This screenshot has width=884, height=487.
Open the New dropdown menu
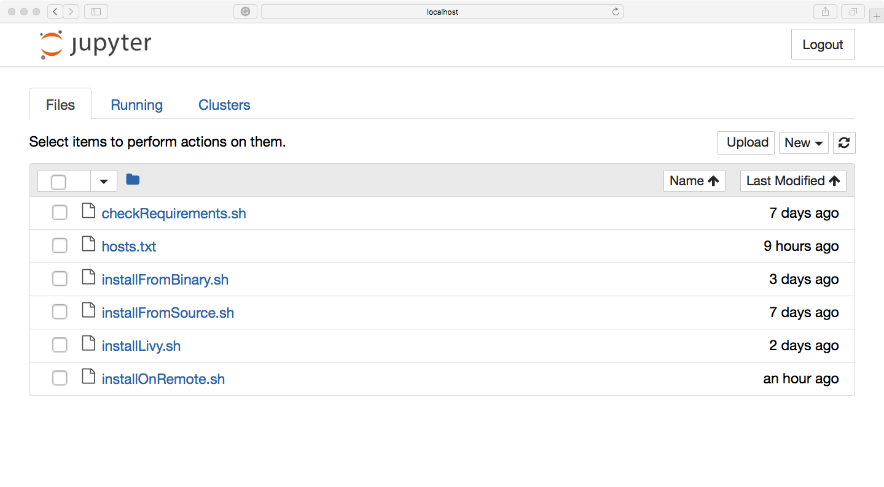click(804, 143)
